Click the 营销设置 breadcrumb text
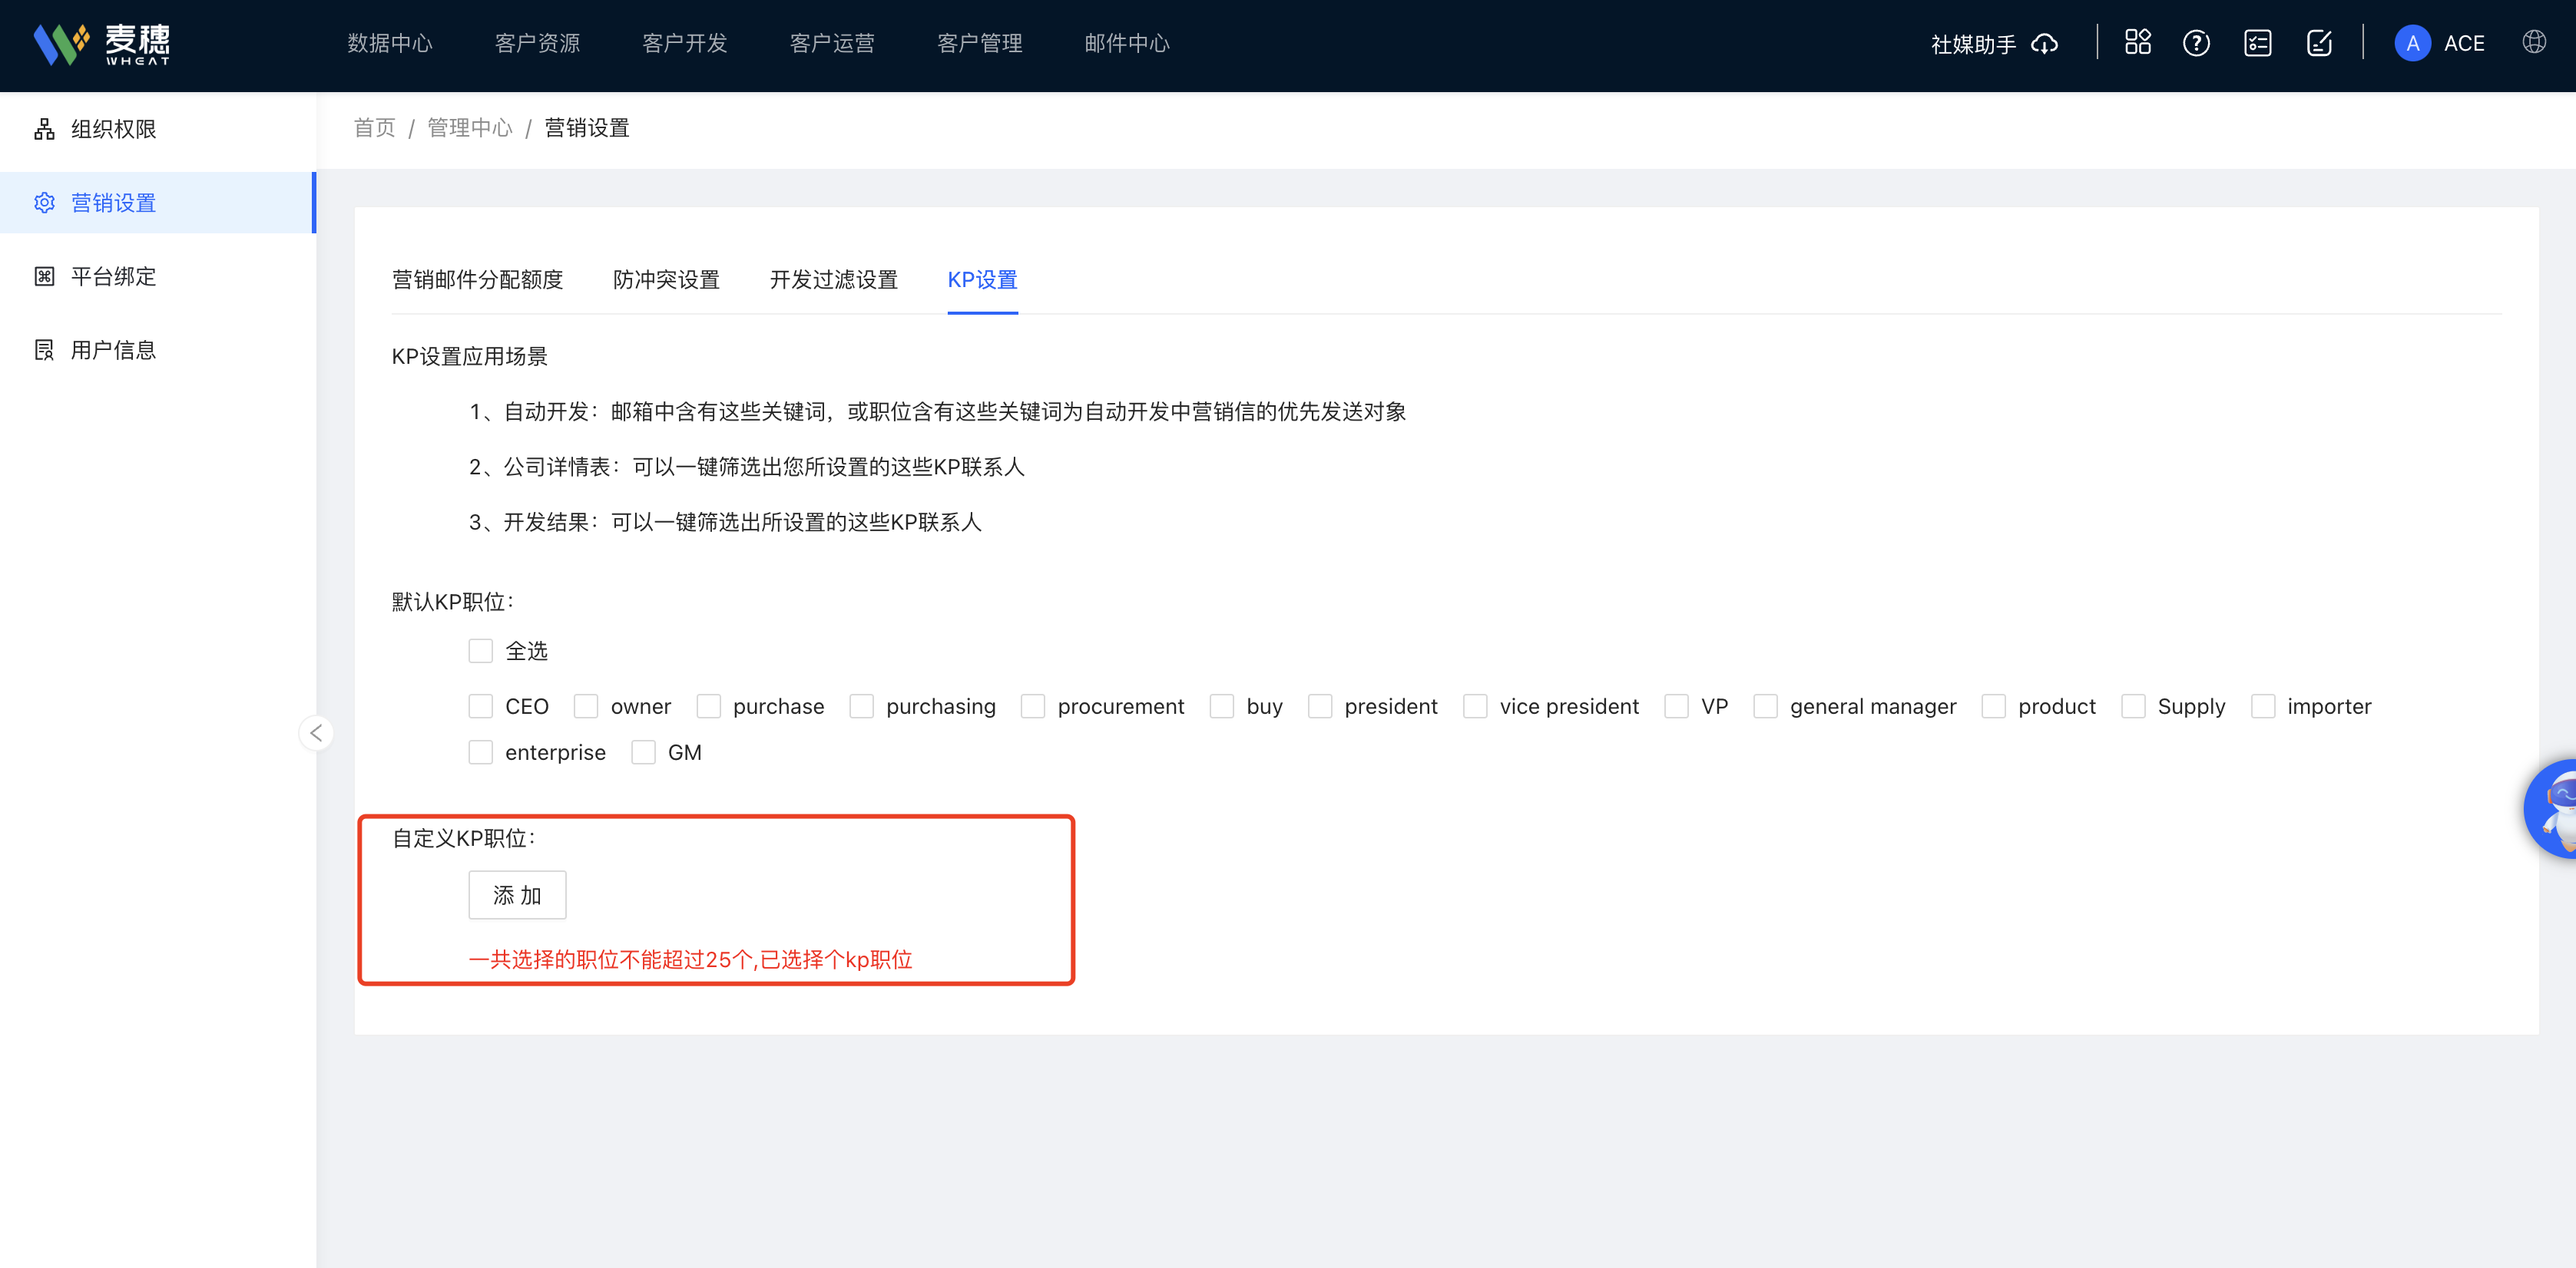 tap(587, 128)
